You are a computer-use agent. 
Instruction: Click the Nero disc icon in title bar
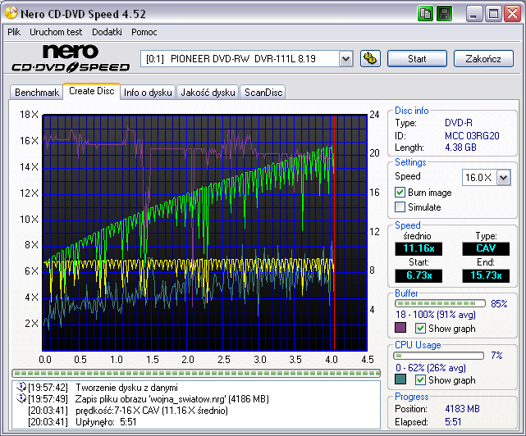[x=11, y=13]
